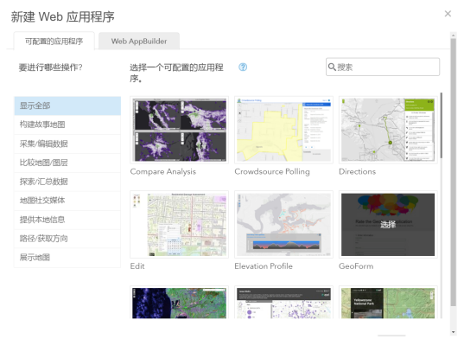The width and height of the screenshot is (464, 339).
Task: Open the satellite imagery template thumbnail
Action: (180, 303)
